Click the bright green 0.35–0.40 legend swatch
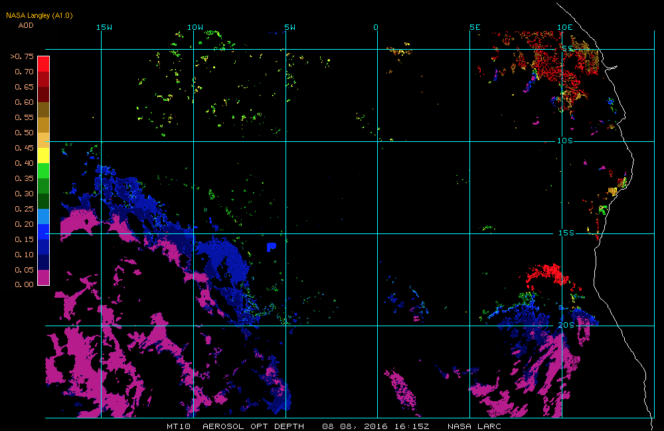The width and height of the screenshot is (664, 431). click(44, 170)
